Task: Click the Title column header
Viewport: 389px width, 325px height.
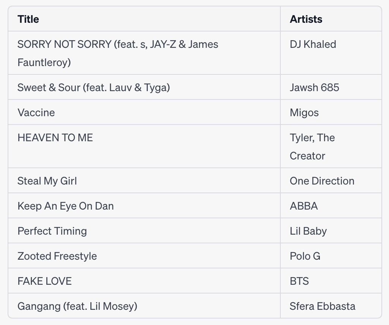Action: [x=28, y=19]
